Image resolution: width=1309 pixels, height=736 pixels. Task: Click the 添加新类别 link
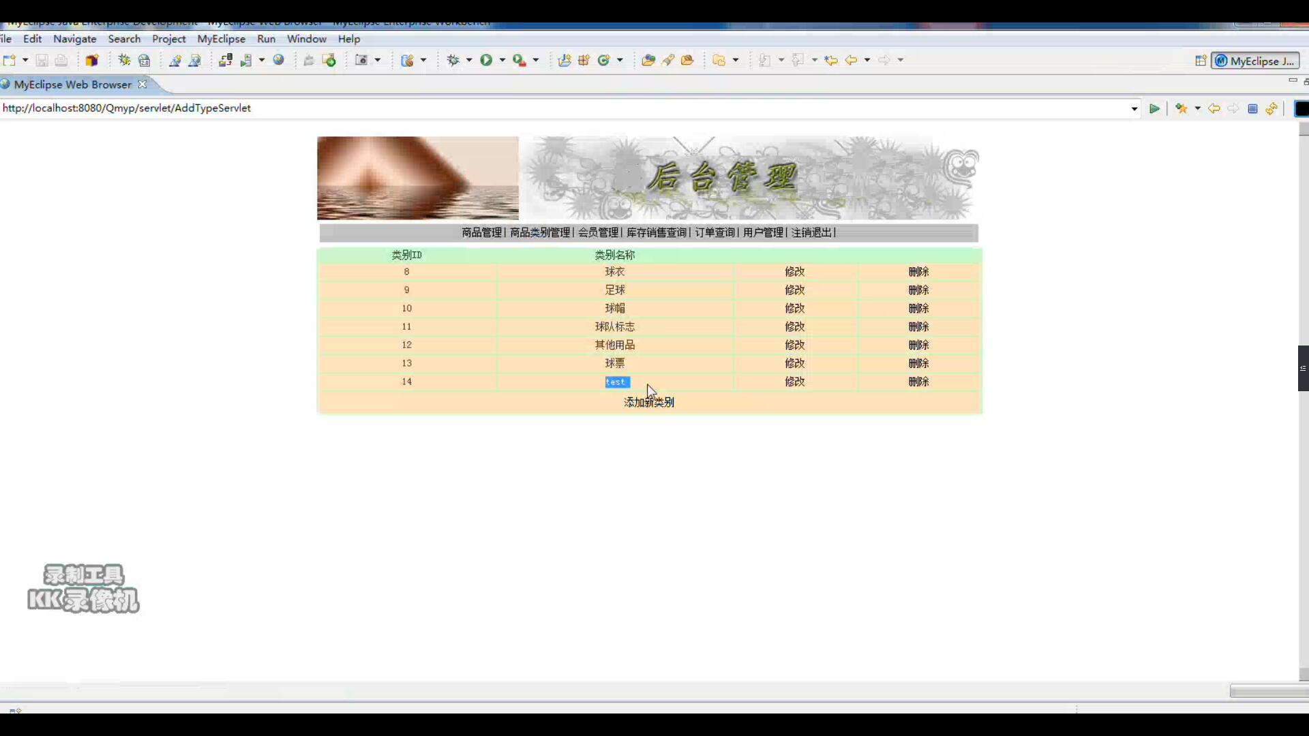point(649,402)
